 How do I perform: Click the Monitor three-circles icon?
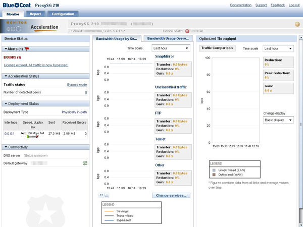click(14, 29)
